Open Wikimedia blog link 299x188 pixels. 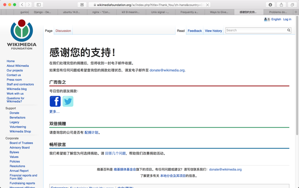pyautogui.click(x=16, y=89)
